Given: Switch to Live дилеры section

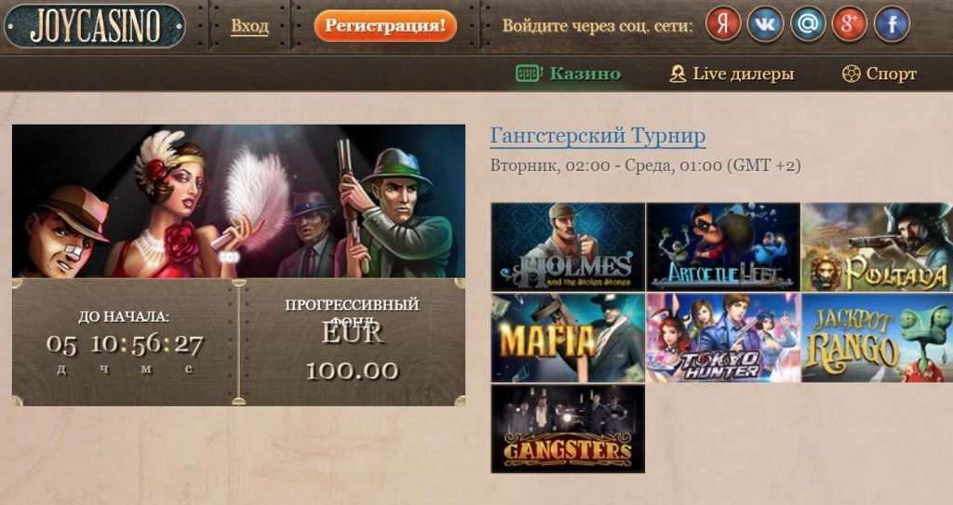Looking at the screenshot, I should coord(732,74).
